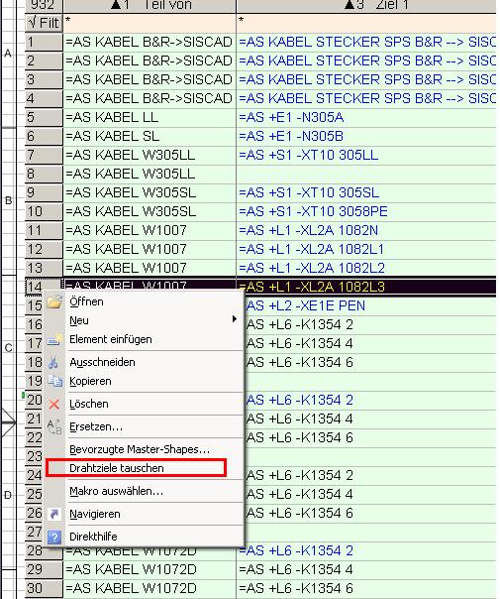
Task: Choose Kopieren from the context menu
Action: point(145,381)
